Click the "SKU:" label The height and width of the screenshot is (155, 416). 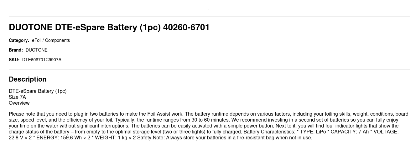pos(14,60)
